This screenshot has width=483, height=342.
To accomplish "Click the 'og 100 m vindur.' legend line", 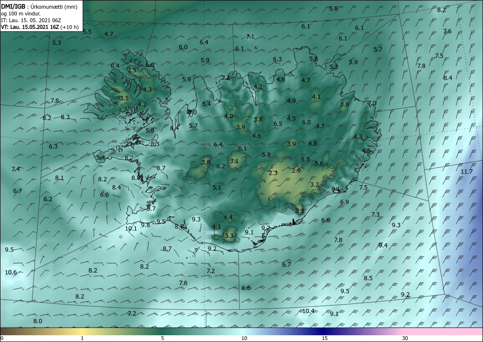I will point(21,14).
